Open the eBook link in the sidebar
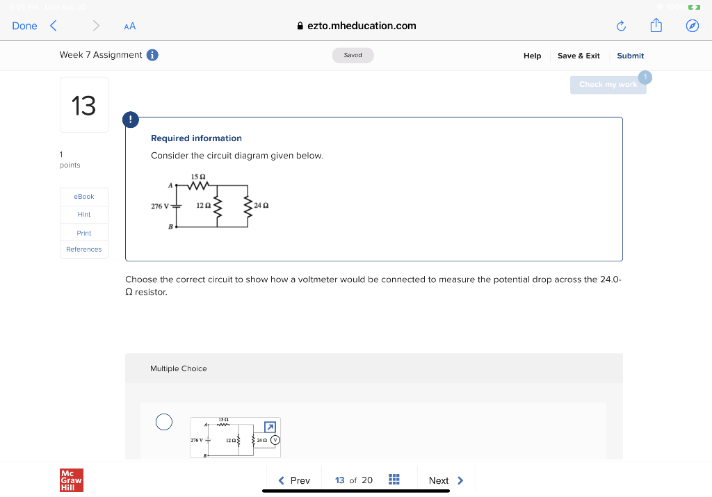The width and height of the screenshot is (712, 497). (83, 196)
